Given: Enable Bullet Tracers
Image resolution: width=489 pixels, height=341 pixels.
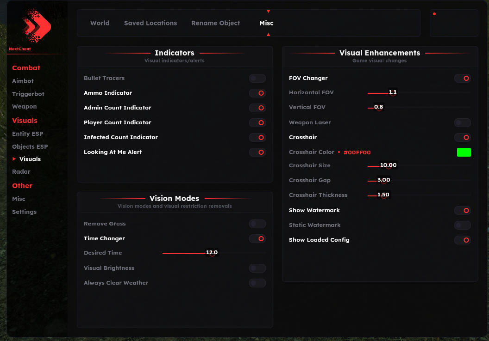Looking at the screenshot, I should click(257, 78).
